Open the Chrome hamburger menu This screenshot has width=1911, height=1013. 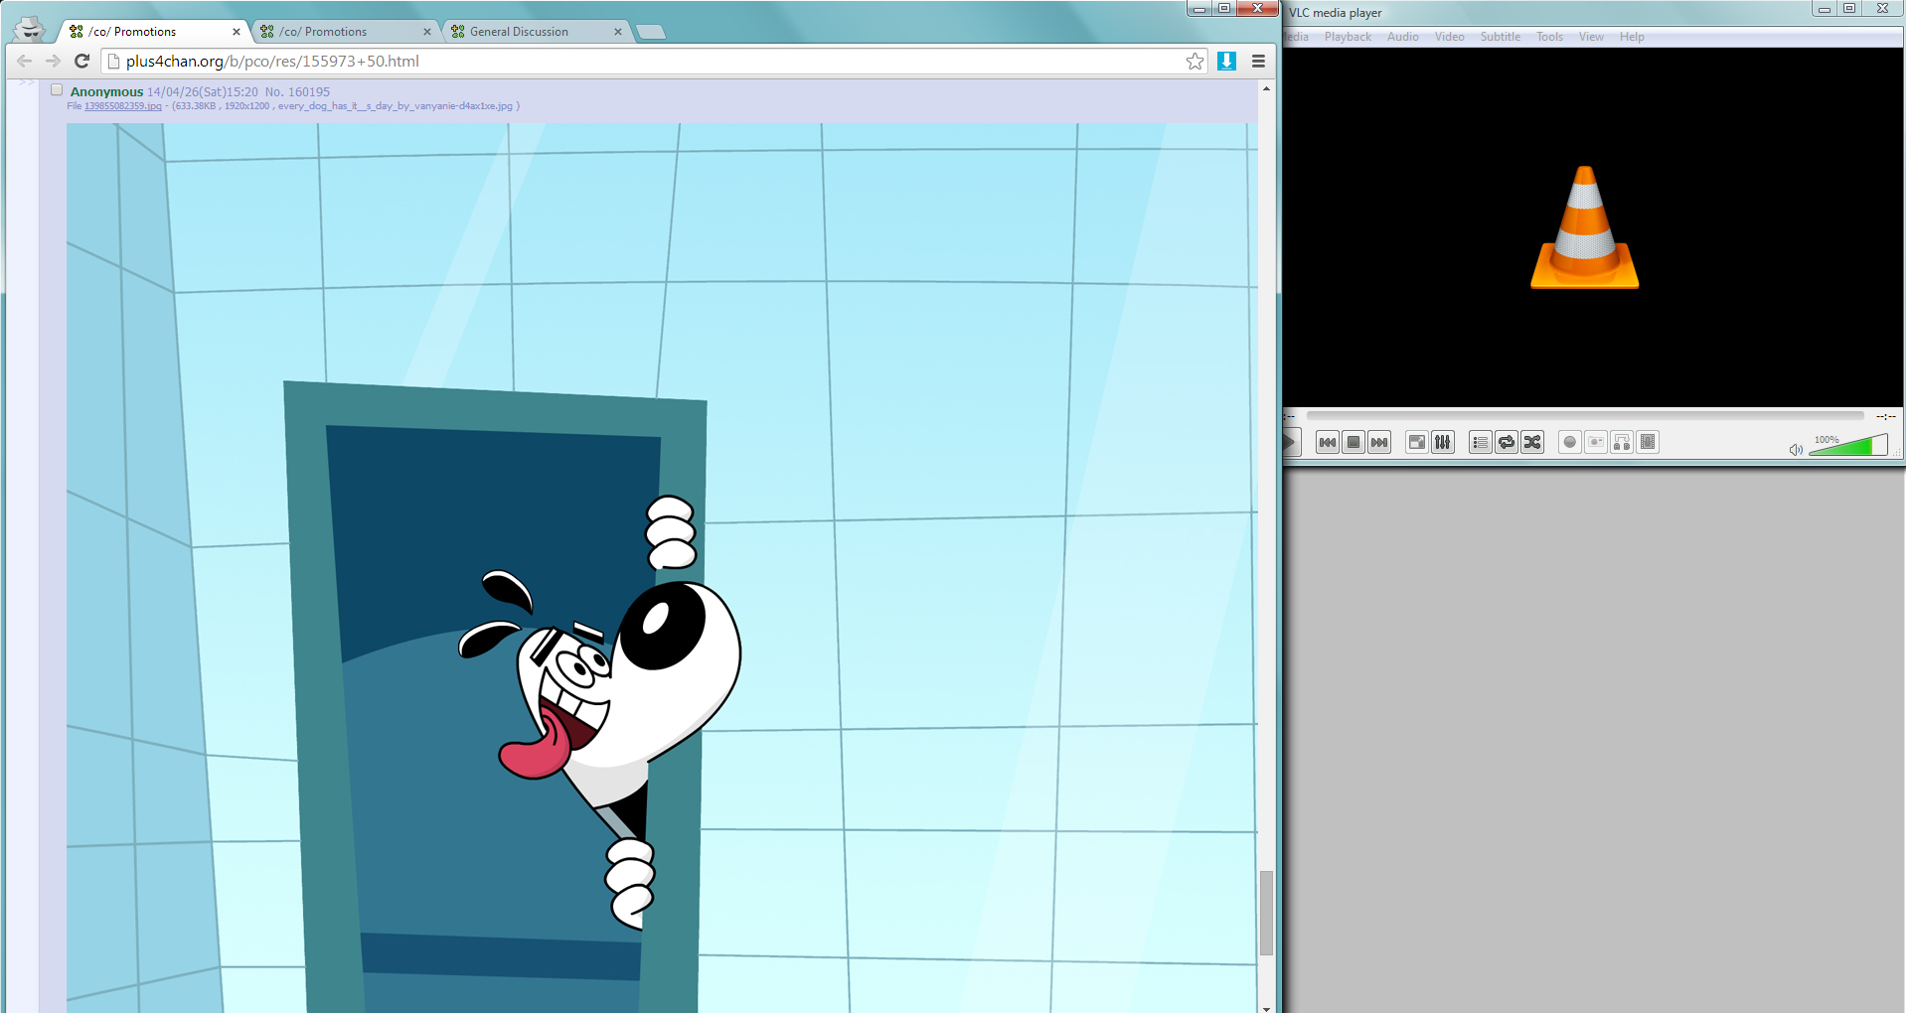1258,62
